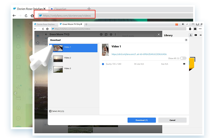Open the Library downloading tab icon
210x138 pixels.
pos(191,35)
